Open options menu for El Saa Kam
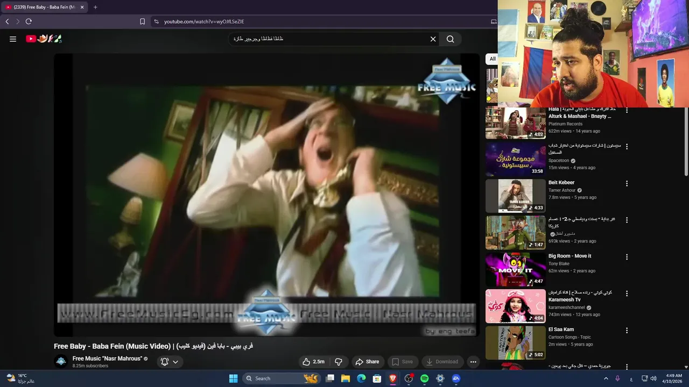The height and width of the screenshot is (387, 689). click(x=627, y=331)
